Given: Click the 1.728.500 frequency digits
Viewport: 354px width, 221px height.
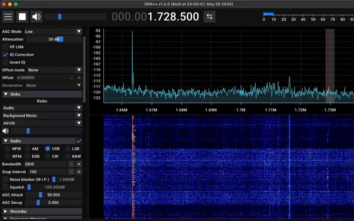Looking at the screenshot, I should coord(173,17).
